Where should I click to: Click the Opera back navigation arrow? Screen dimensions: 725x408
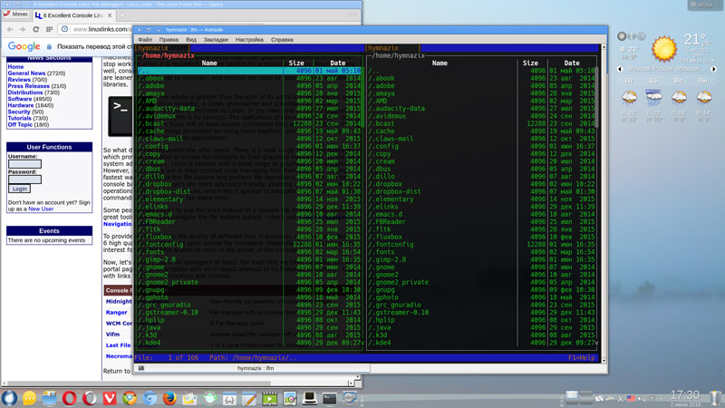click(10, 29)
